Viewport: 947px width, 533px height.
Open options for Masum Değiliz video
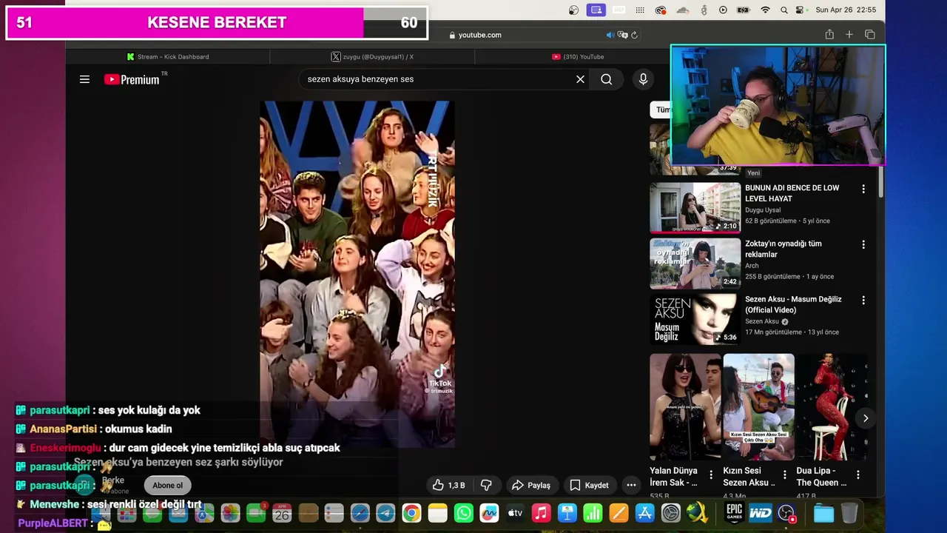click(863, 301)
